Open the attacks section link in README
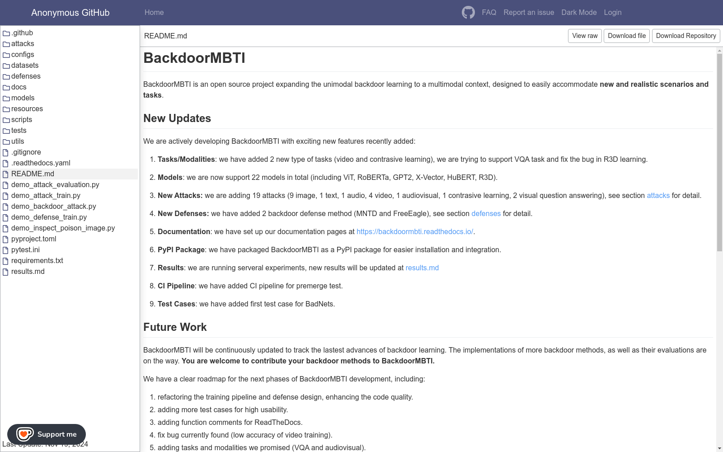Image resolution: width=723 pixels, height=452 pixels. click(x=658, y=195)
